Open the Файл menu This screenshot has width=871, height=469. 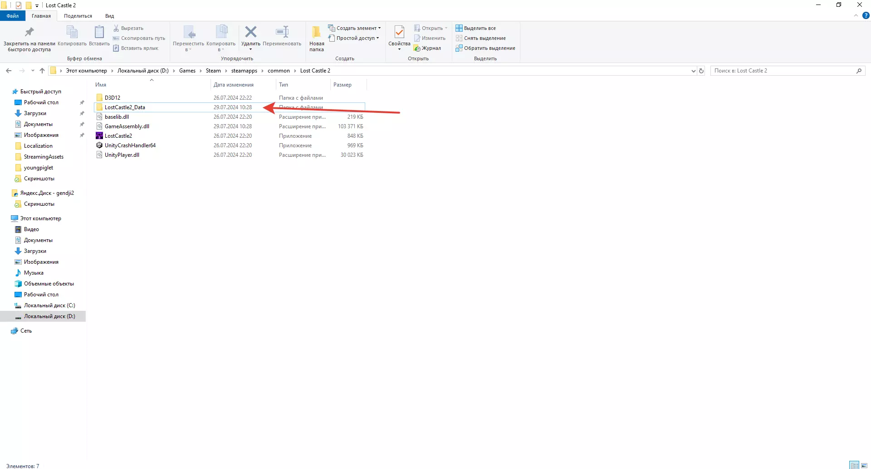point(13,16)
